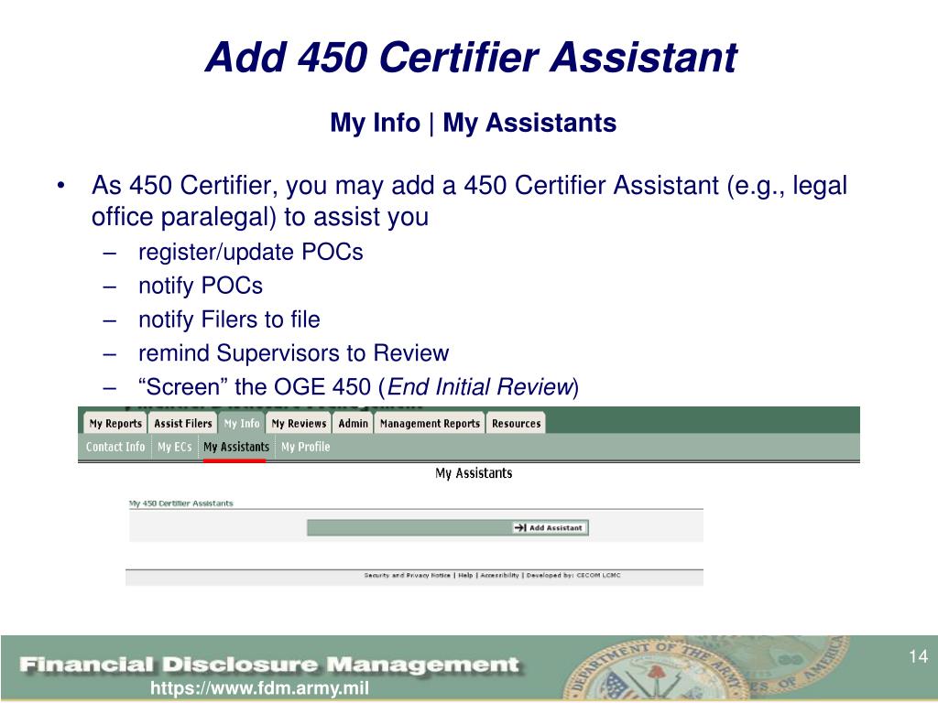Click the My 450 Certifier Assistants heading
Screen dimensions: 938x703
coord(181,503)
